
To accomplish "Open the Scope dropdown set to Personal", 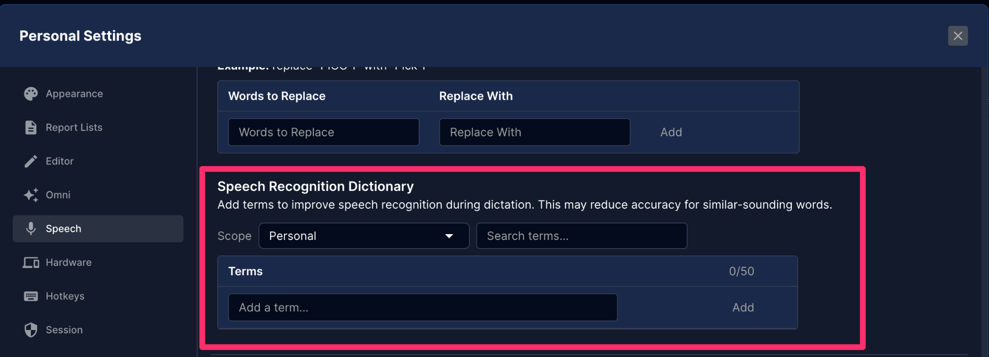I will [x=364, y=236].
